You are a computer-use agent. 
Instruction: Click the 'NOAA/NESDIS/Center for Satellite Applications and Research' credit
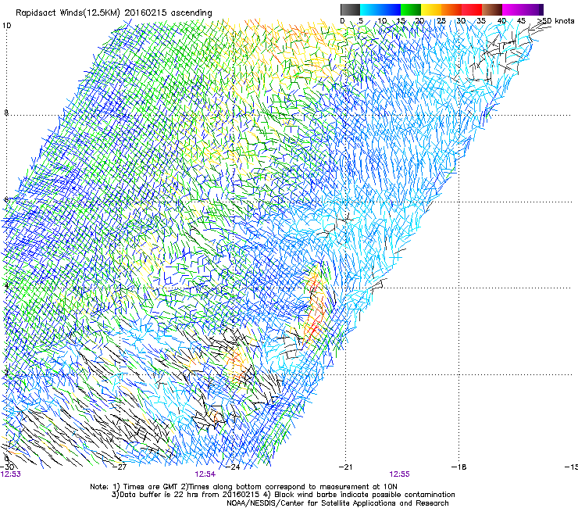tap(337, 503)
